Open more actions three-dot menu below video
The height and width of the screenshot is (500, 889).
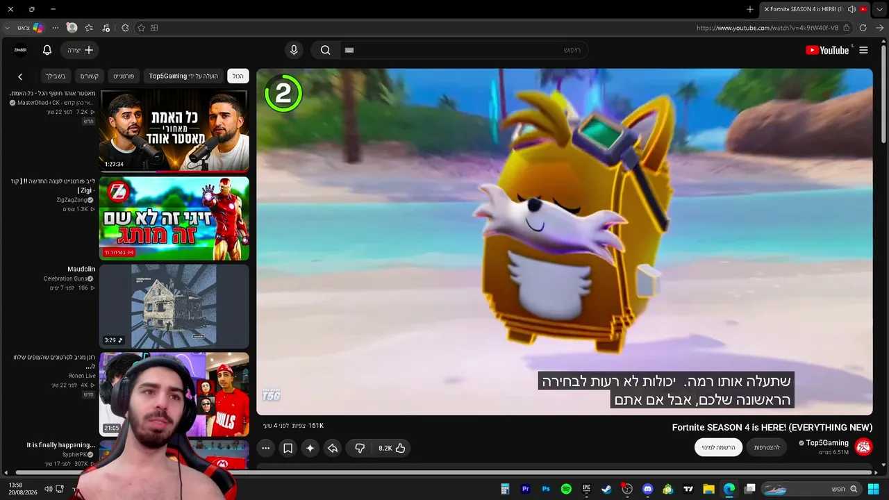[265, 448]
